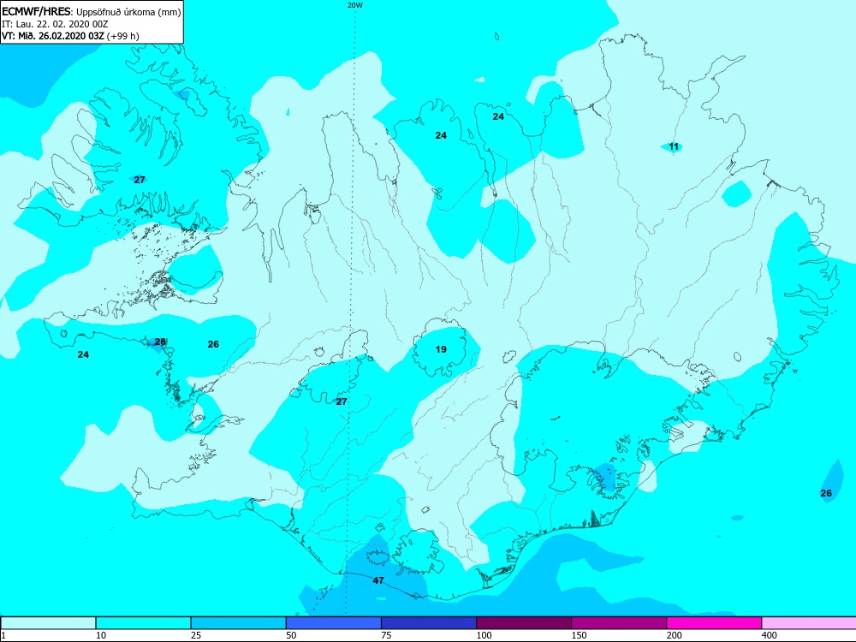Screen dimensions: 856x642
Task: Select the "VT: Mið. 26.02.2020 03Z" line
Action: click(52, 36)
